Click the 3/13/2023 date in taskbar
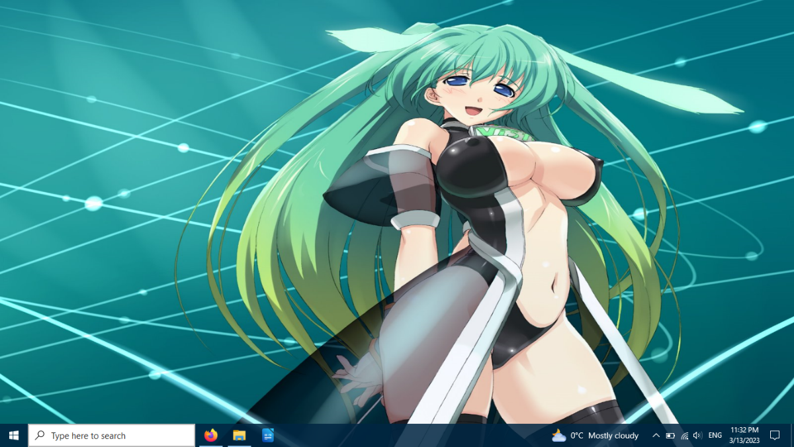794x447 pixels. click(x=744, y=440)
